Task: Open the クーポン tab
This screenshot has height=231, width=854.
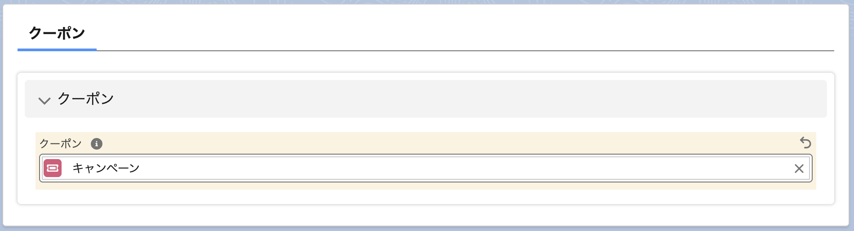Action: (x=57, y=33)
